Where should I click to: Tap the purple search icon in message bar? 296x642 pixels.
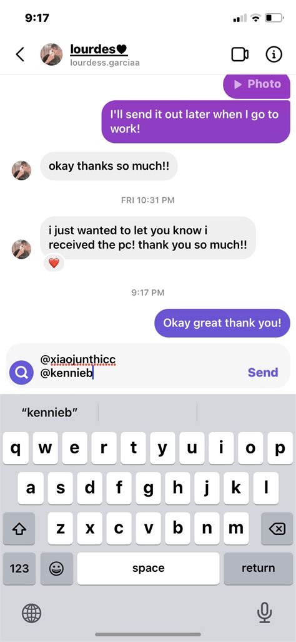point(21,372)
